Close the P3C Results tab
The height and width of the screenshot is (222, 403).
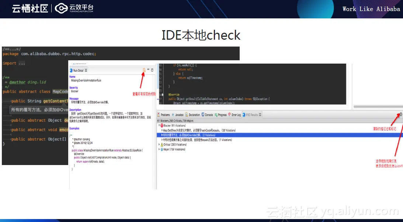point(260,115)
